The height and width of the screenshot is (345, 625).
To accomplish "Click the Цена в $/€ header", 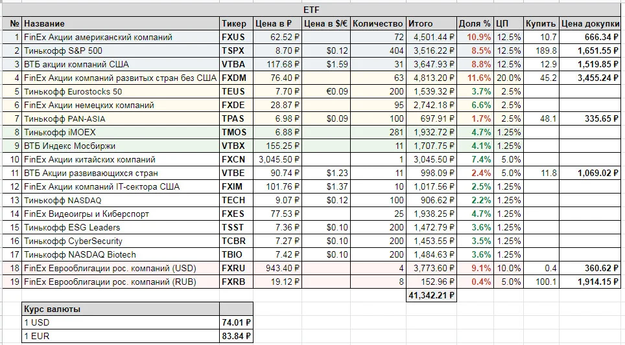I will pyautogui.click(x=326, y=24).
